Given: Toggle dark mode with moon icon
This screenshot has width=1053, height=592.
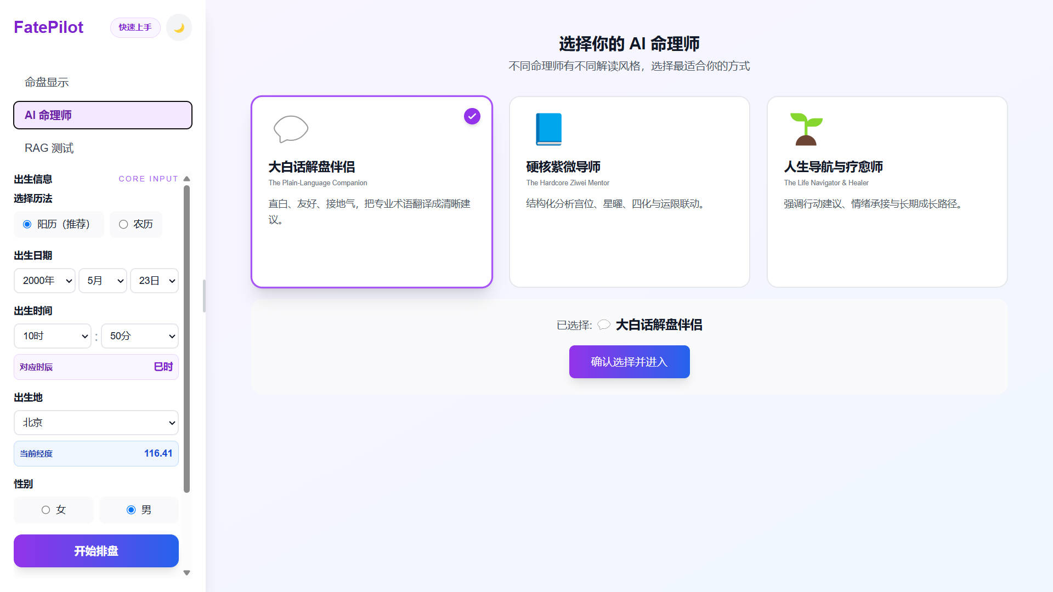Looking at the screenshot, I should [179, 28].
